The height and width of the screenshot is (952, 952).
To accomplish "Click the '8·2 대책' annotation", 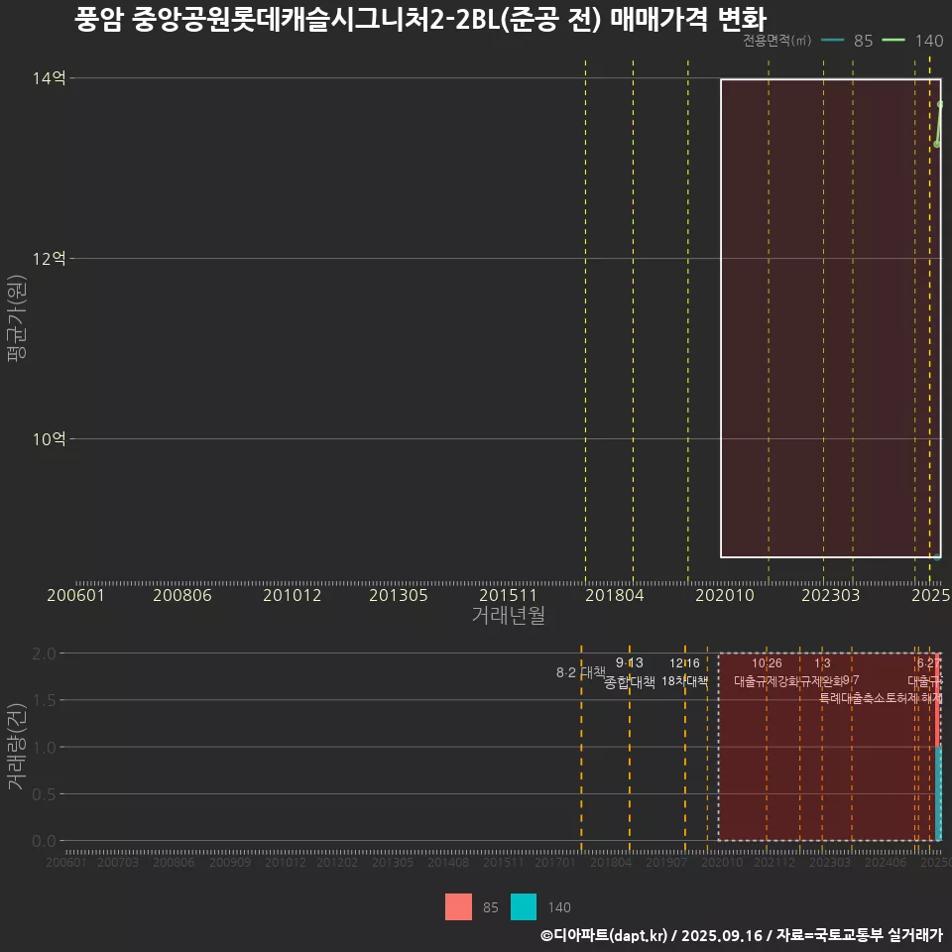I will pyautogui.click(x=581, y=672).
